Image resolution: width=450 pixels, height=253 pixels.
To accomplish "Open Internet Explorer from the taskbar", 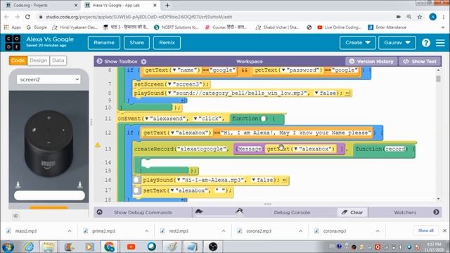I will [29, 247].
